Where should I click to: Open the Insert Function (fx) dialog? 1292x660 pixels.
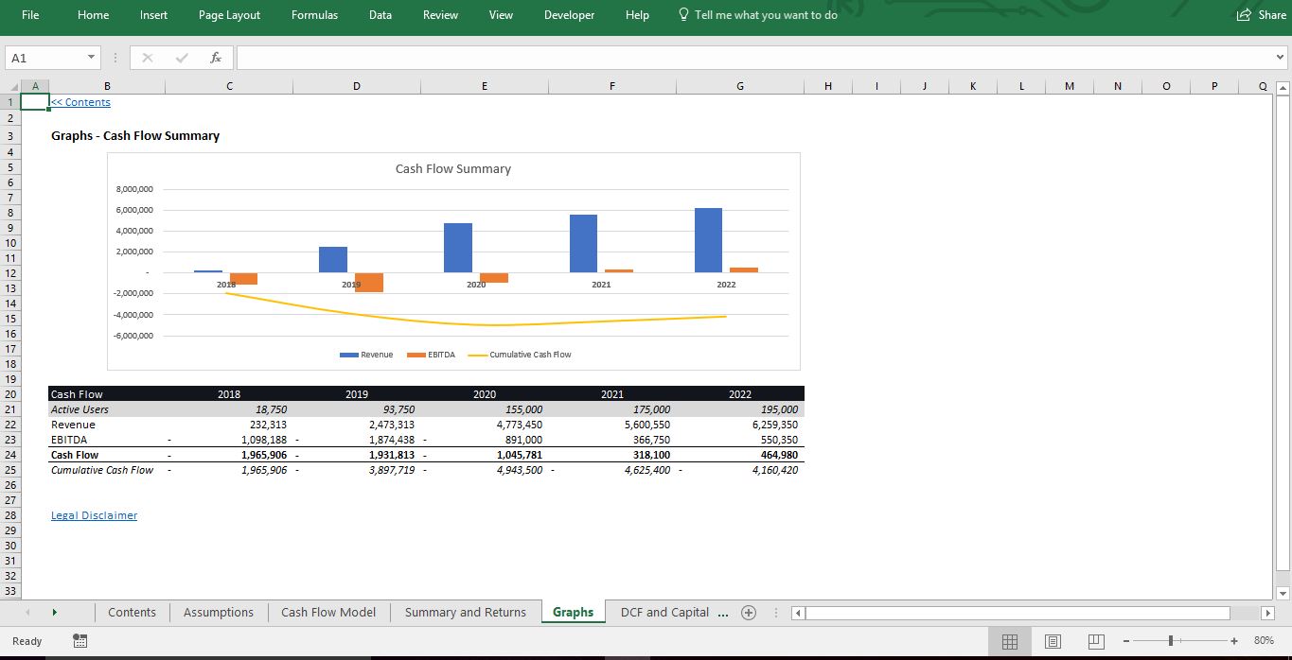[215, 57]
